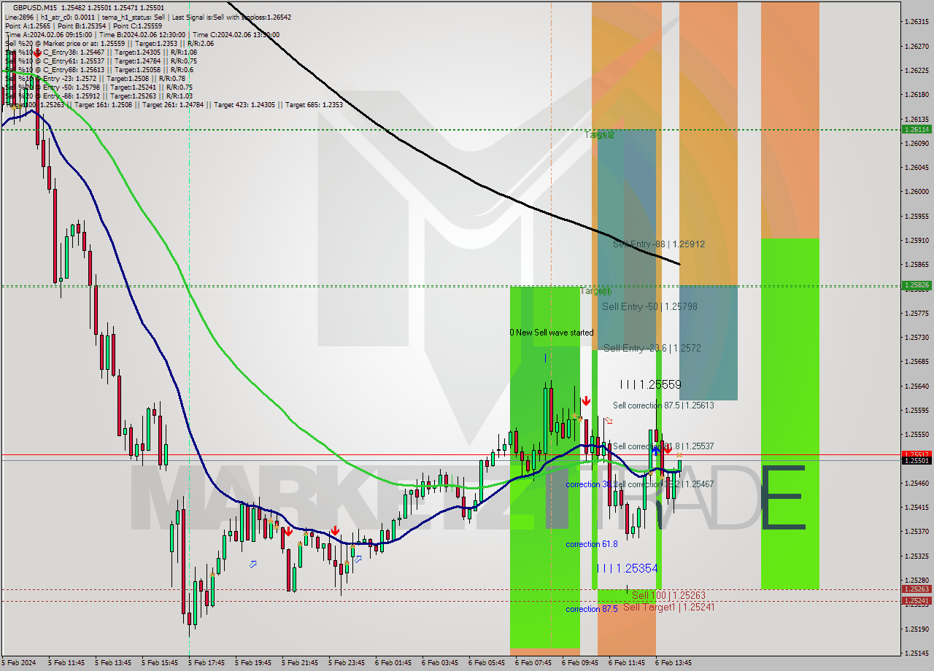This screenshot has height=671, width=934.
Task: Select the 'Sell correction 61.8 | 1.25537' label
Action: 663,446
